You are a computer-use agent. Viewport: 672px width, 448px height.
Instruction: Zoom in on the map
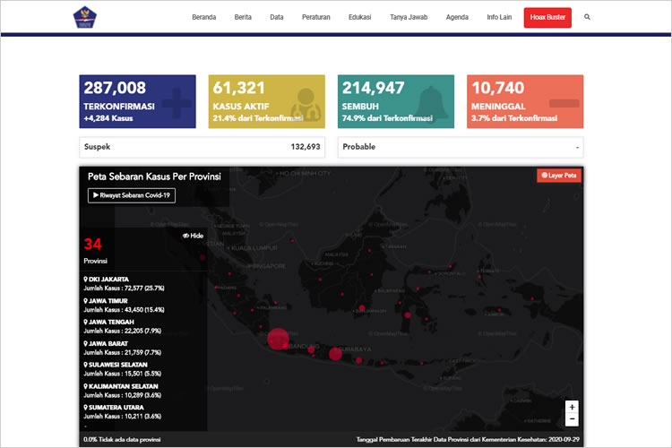[x=572, y=407]
